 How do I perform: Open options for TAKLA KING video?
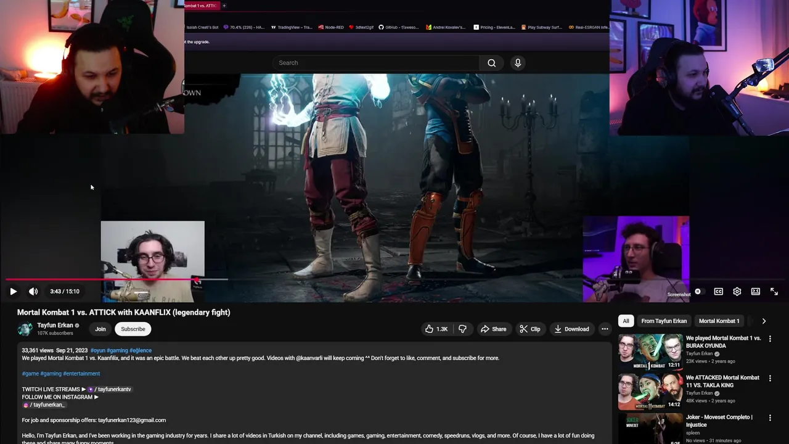[770, 379]
